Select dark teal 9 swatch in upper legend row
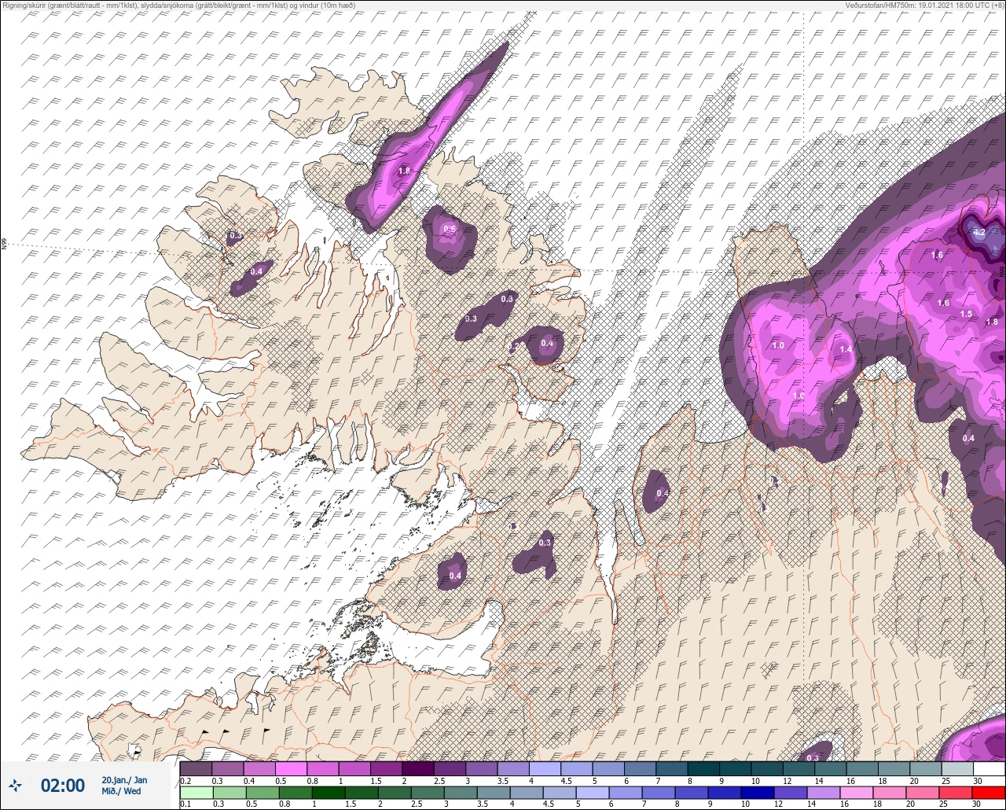The image size is (1006, 810). (x=736, y=768)
